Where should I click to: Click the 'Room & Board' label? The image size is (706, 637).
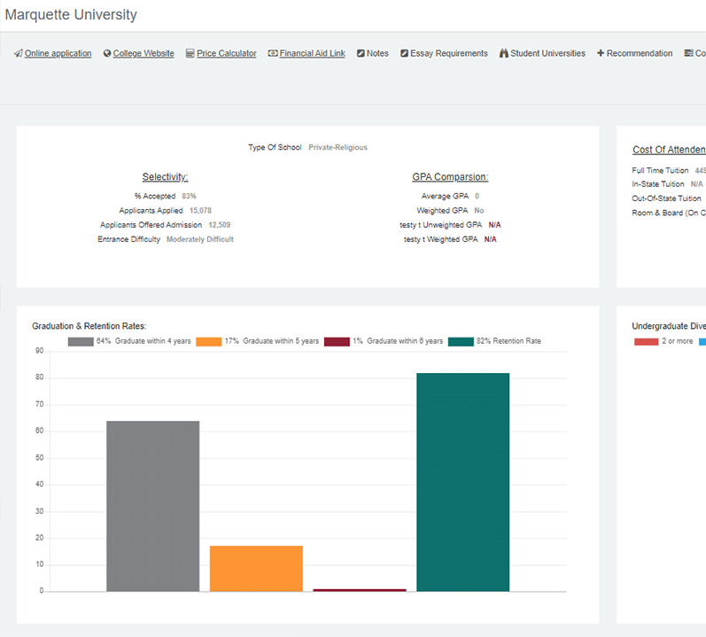tap(669, 213)
